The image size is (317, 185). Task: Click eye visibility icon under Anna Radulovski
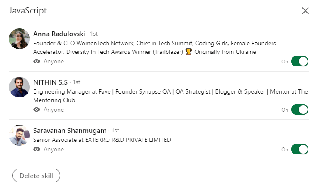(x=37, y=62)
